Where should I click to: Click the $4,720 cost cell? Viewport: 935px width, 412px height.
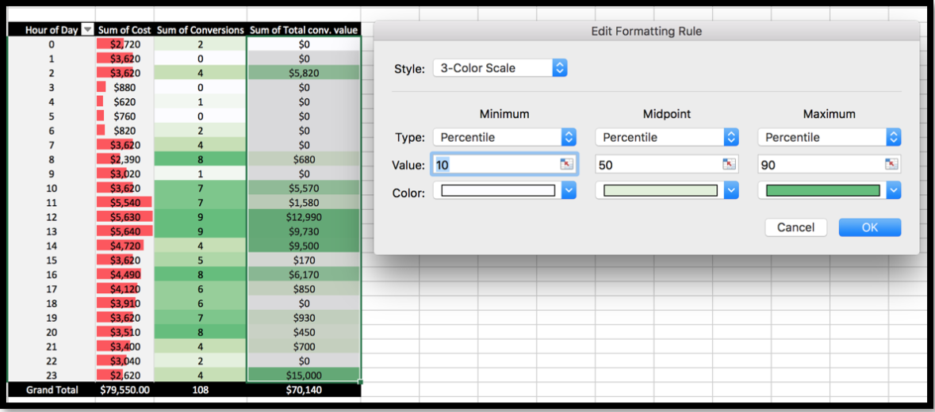[x=125, y=246]
